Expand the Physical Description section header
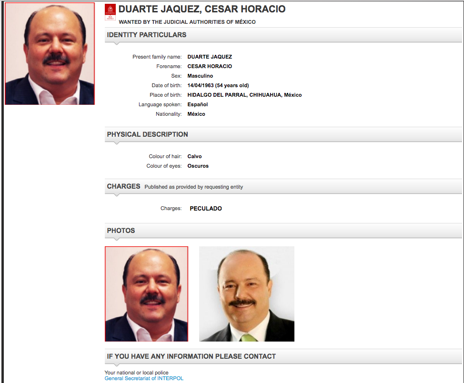 [x=147, y=134]
